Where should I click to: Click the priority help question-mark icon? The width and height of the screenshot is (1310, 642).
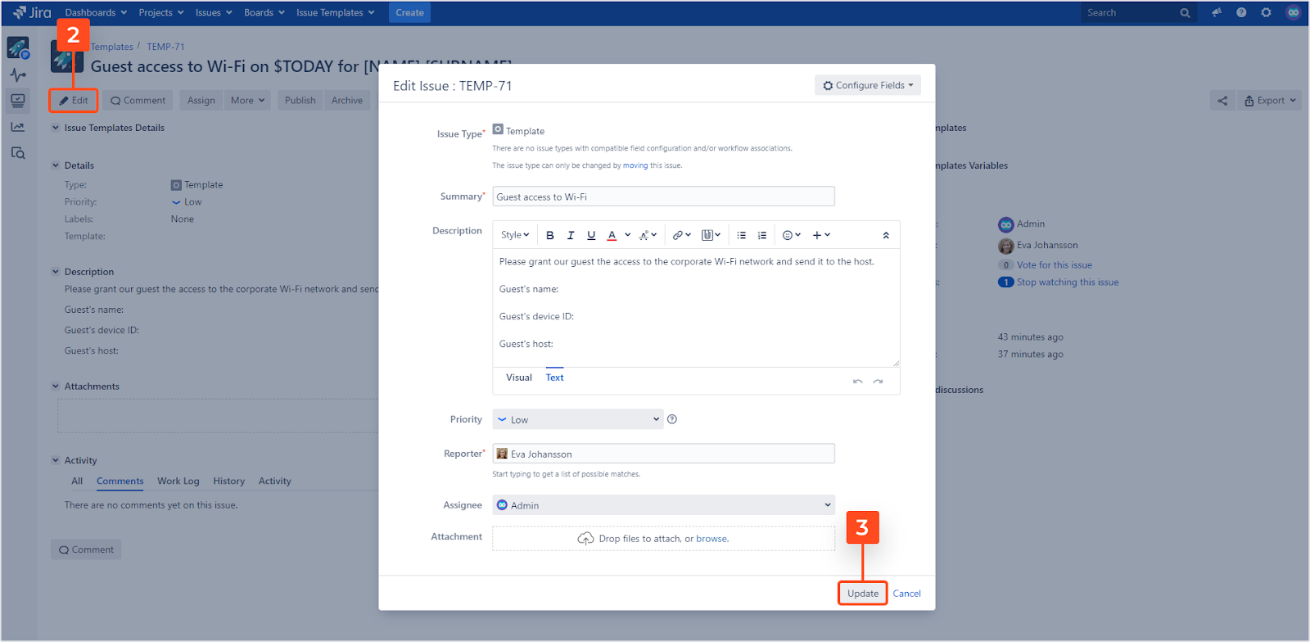click(672, 419)
